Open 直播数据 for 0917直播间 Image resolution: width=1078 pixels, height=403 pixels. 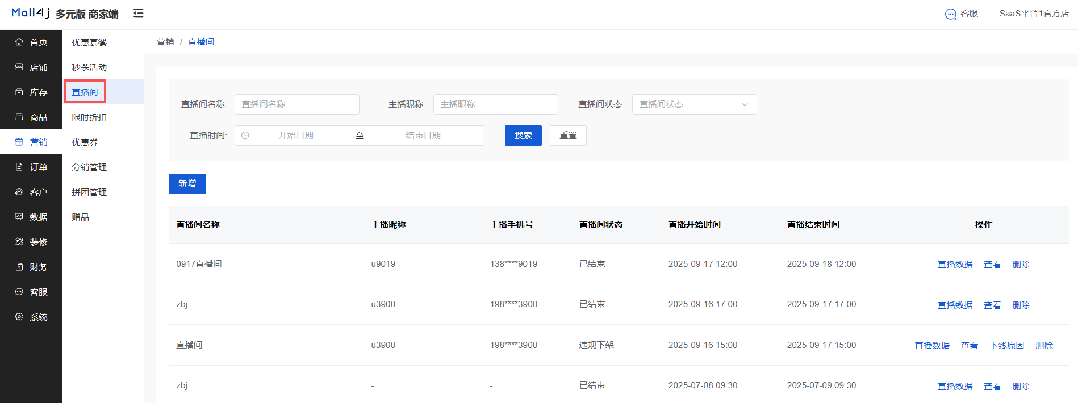(x=955, y=264)
